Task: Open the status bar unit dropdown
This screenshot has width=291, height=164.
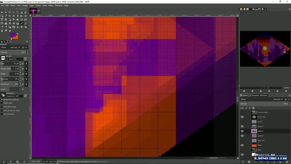Action: (45, 162)
